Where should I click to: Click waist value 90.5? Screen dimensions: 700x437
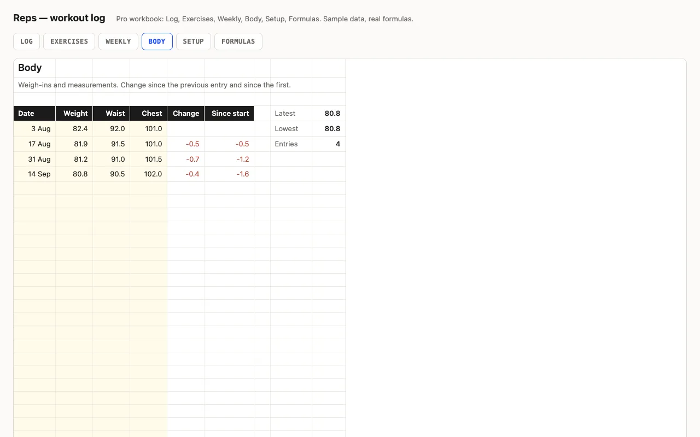tap(112, 174)
